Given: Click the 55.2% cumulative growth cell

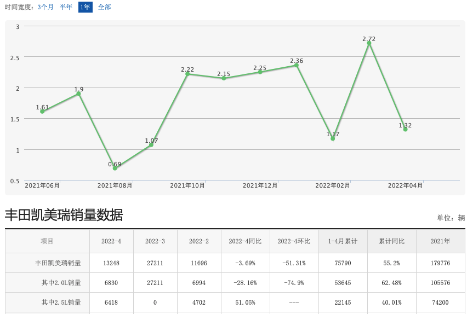Looking at the screenshot, I should (x=392, y=263).
